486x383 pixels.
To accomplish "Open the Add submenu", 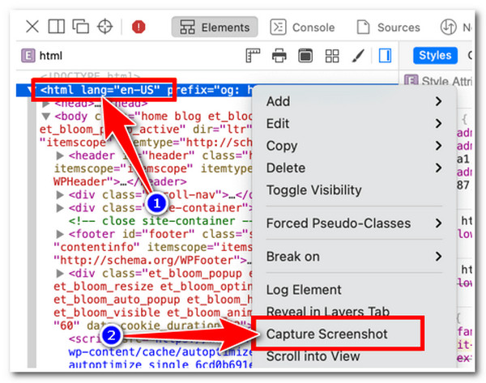I will tap(354, 101).
